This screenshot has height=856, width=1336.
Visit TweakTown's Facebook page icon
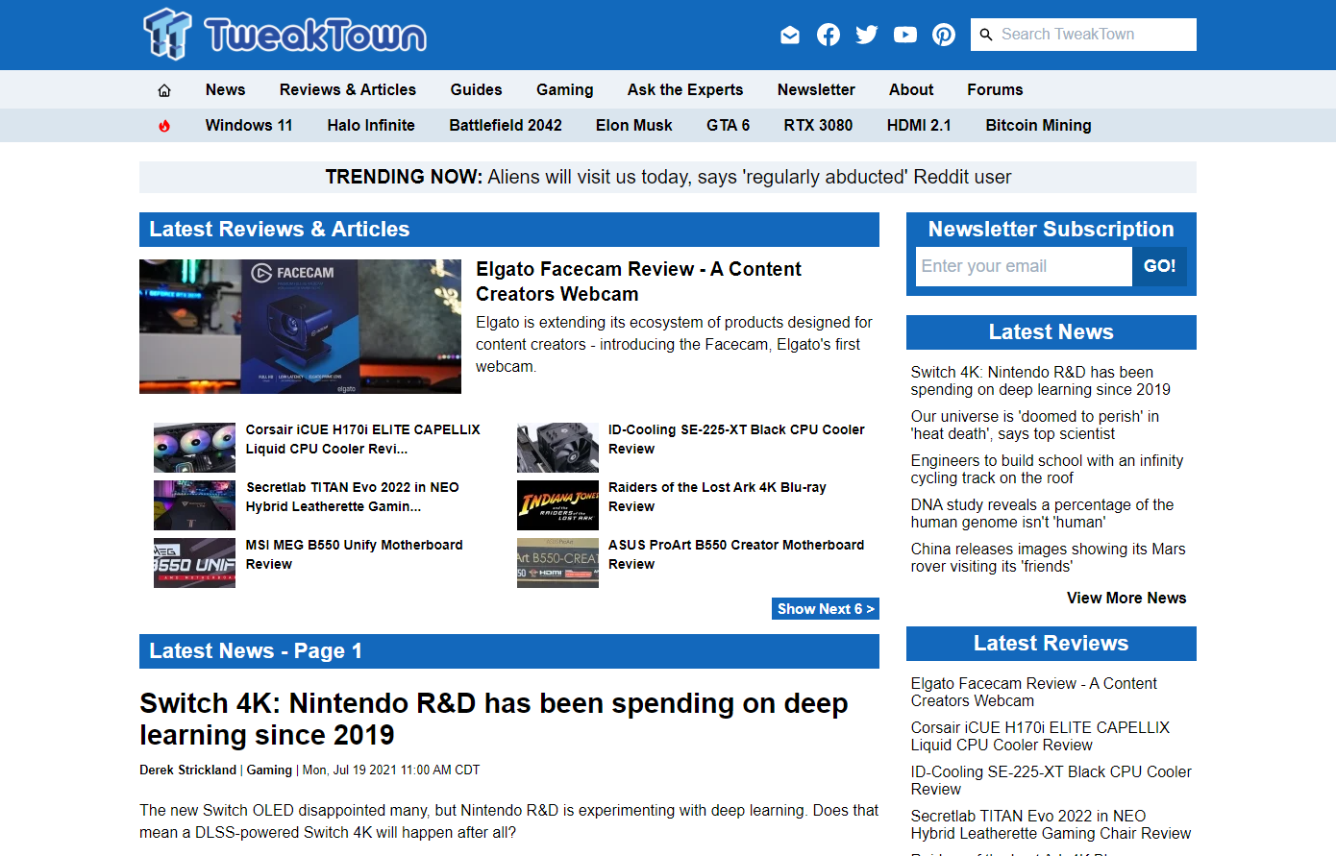click(x=829, y=35)
